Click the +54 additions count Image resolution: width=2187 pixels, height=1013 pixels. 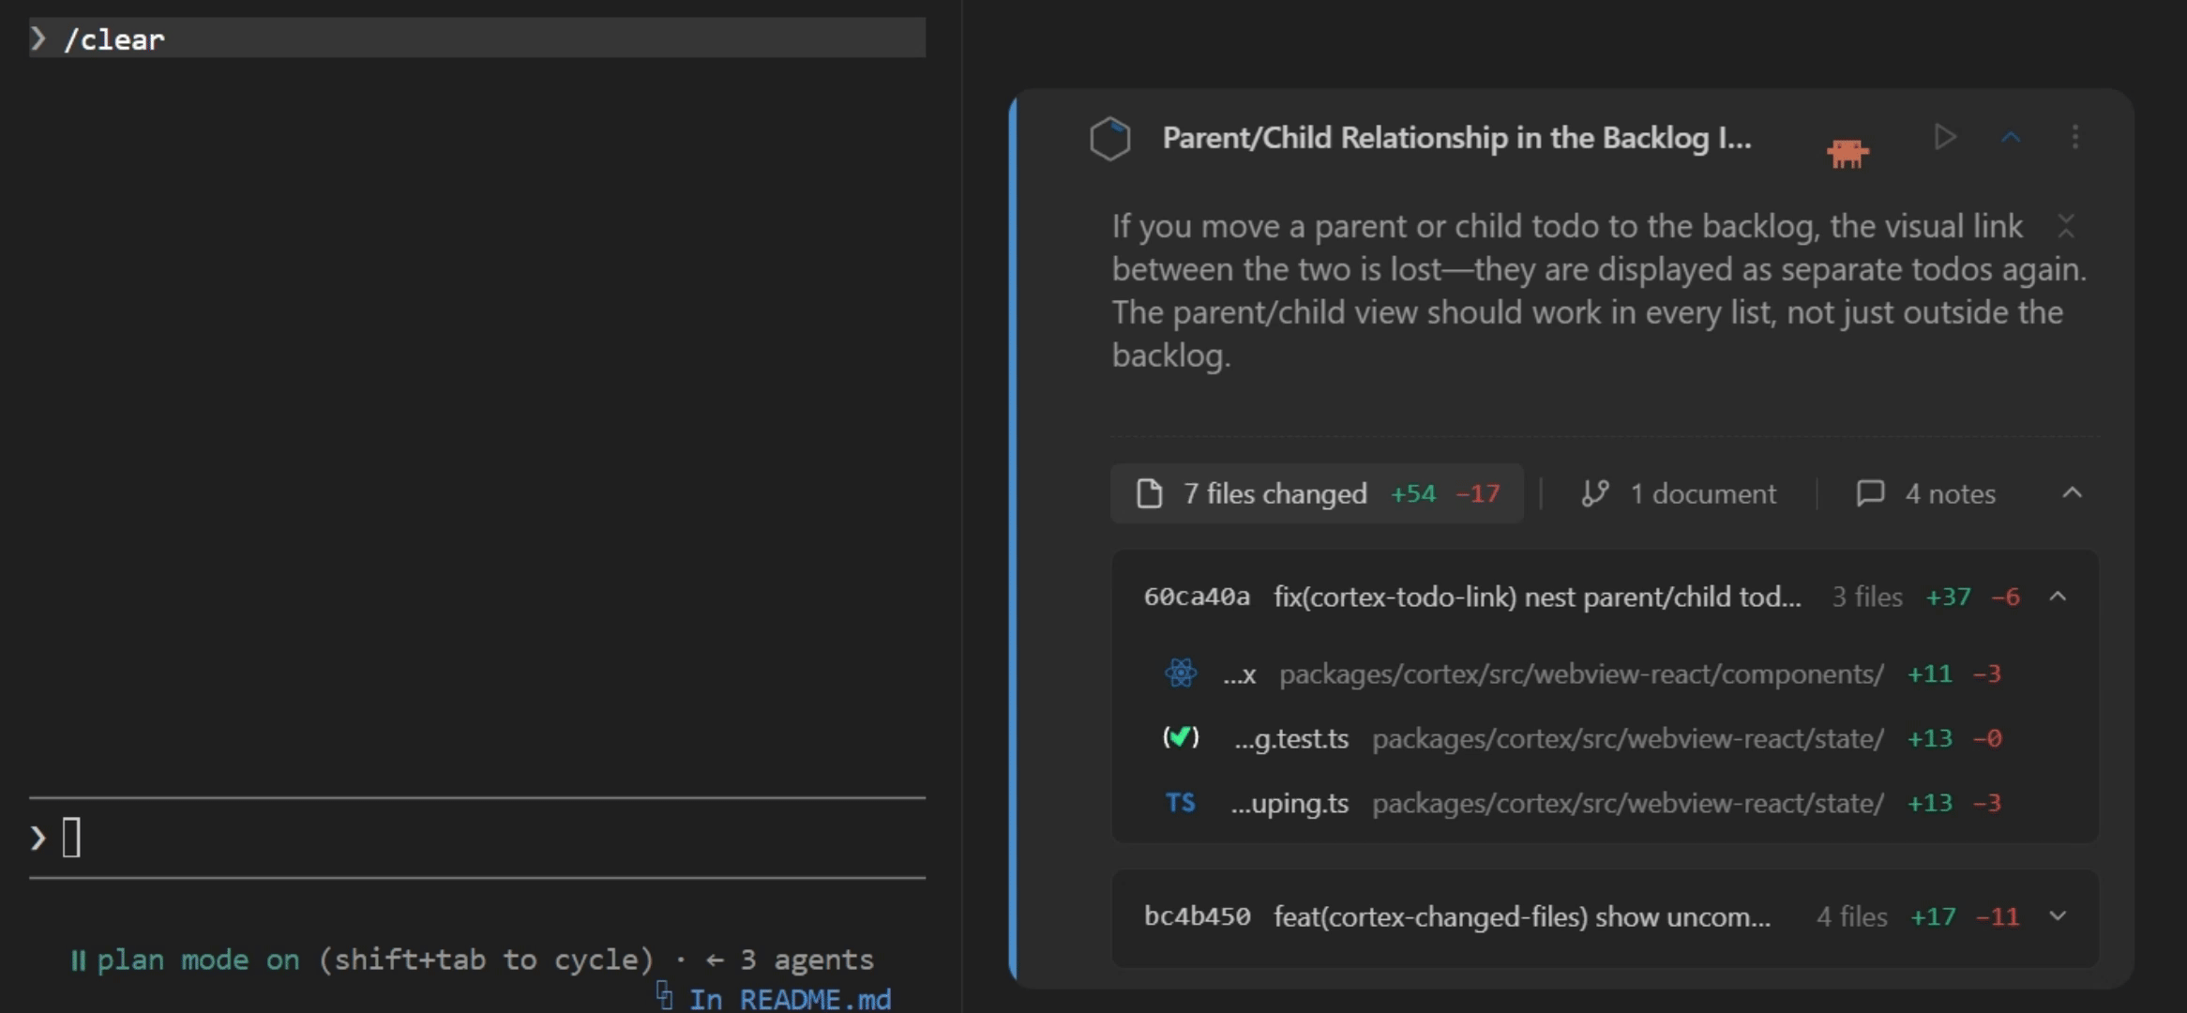[x=1412, y=493]
